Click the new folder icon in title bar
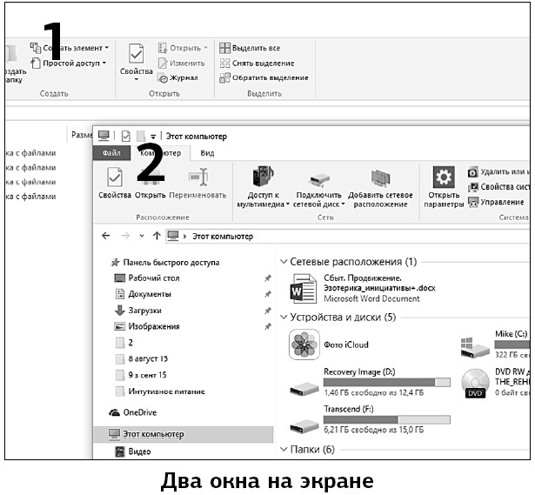This screenshot has width=535, height=495. (x=141, y=136)
